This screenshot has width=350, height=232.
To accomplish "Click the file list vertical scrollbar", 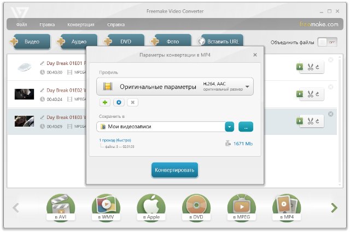I will click(x=340, y=121).
